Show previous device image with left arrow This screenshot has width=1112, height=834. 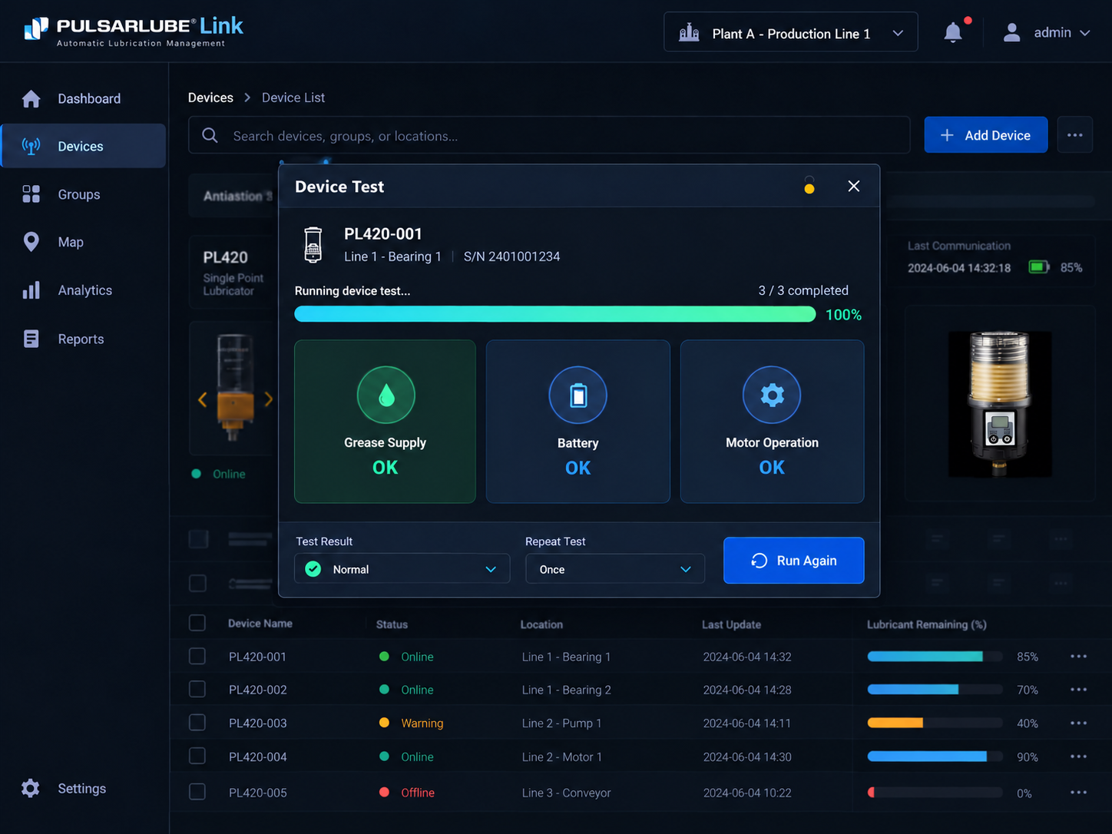[202, 399]
